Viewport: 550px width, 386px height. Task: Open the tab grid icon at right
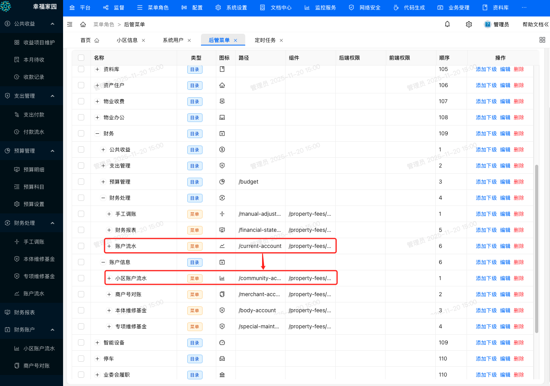[x=542, y=40]
